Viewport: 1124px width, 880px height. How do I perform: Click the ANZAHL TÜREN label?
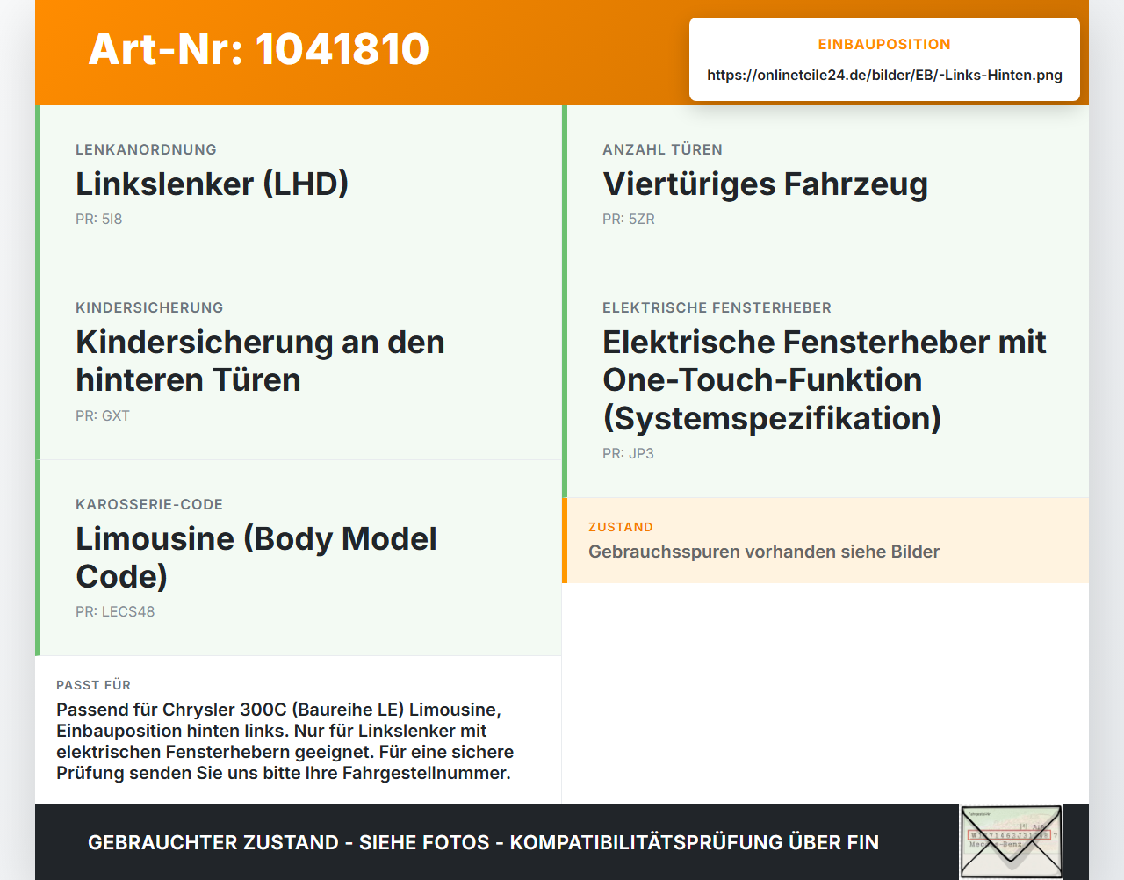pos(662,149)
